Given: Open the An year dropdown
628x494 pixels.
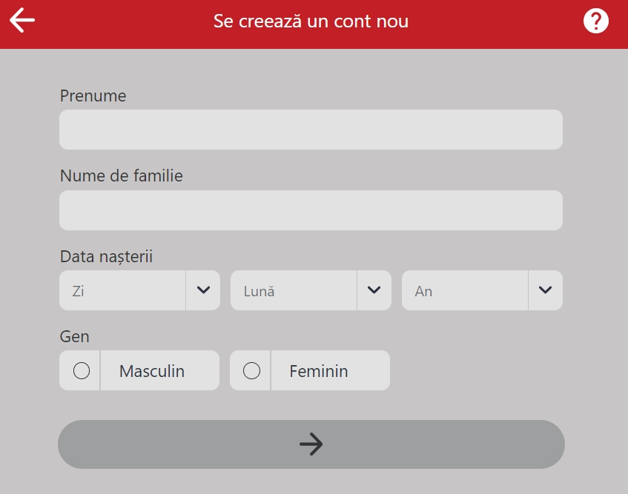Looking at the screenshot, I should pyautogui.click(x=465, y=290).
